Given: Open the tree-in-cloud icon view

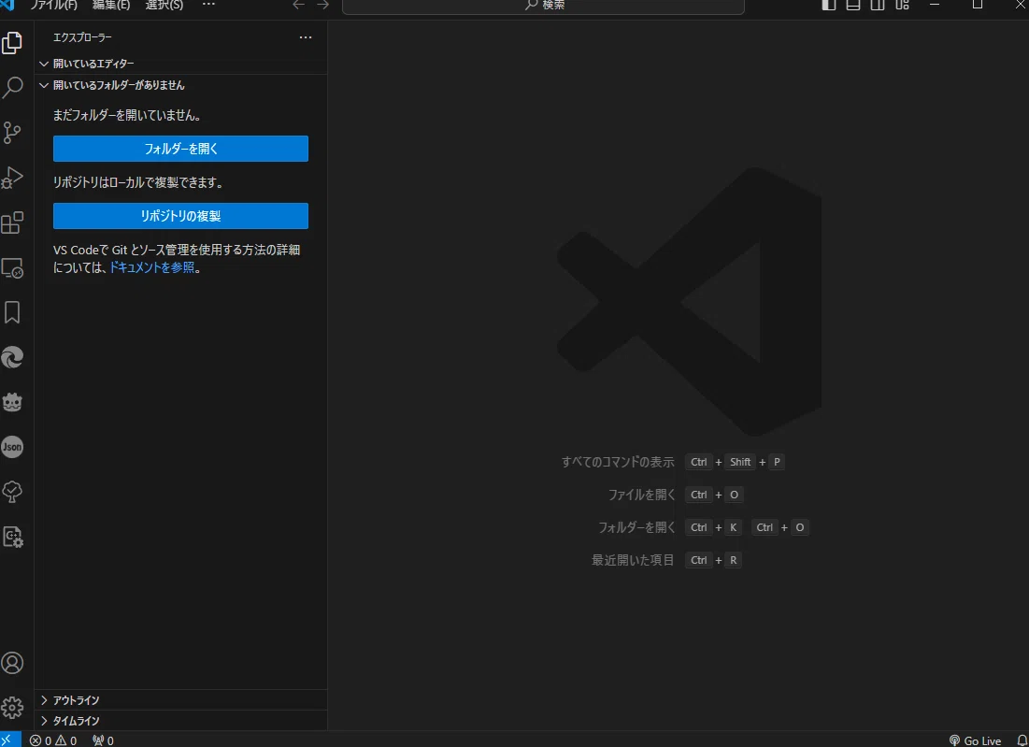Looking at the screenshot, I should point(12,492).
